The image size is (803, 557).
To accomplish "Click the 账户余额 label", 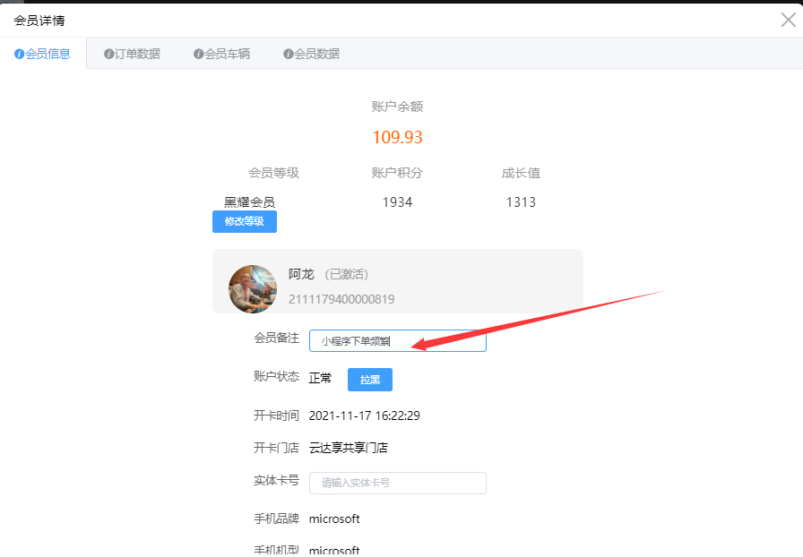I will pos(397,107).
